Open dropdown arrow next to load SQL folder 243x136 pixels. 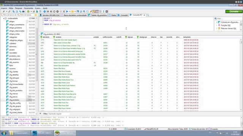75,12
